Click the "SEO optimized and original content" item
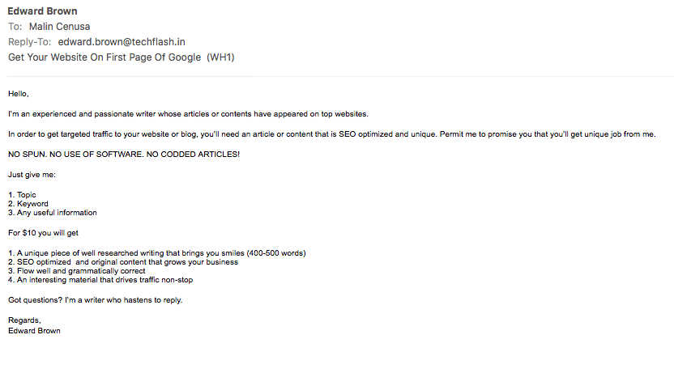The image size is (674, 373). pyautogui.click(x=122, y=262)
